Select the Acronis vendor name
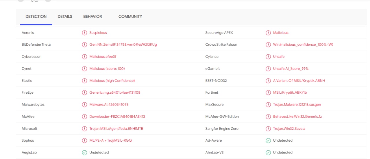The height and width of the screenshot is (159, 370). [x=28, y=33]
